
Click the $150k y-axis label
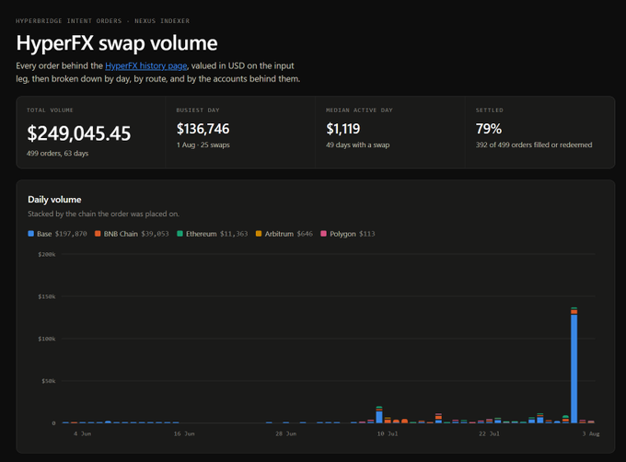coord(47,297)
